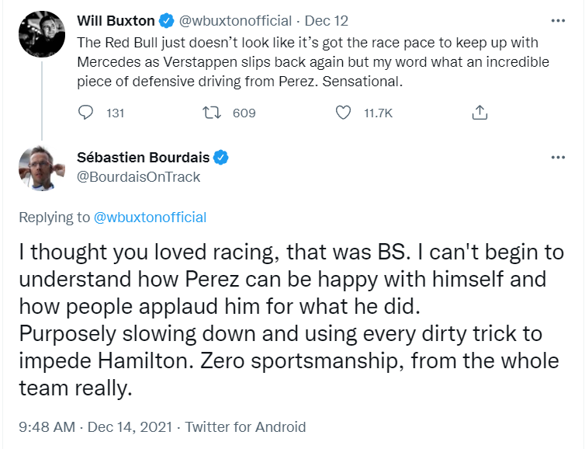The height and width of the screenshot is (449, 585).
Task: Click the retweet icon on Will Buxton's tweet
Action: (210, 113)
